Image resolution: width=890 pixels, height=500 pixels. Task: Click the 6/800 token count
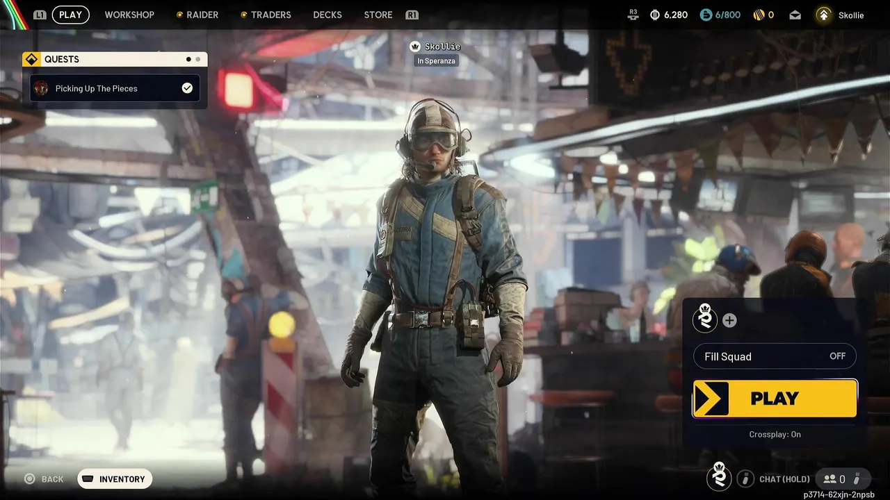tap(728, 15)
